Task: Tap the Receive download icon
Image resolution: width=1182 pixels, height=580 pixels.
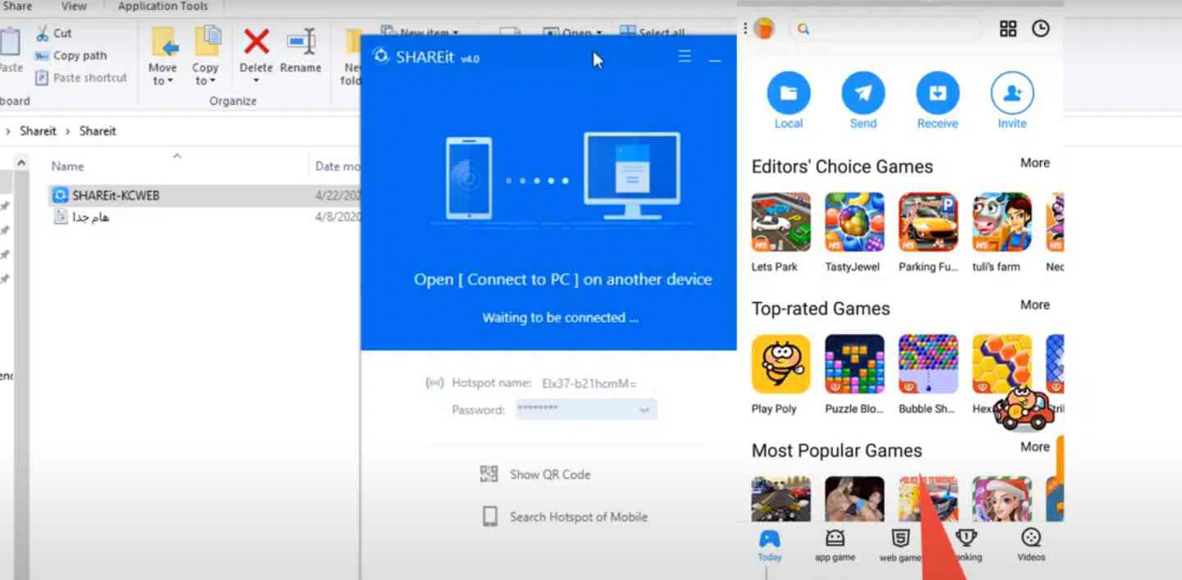Action: click(937, 94)
